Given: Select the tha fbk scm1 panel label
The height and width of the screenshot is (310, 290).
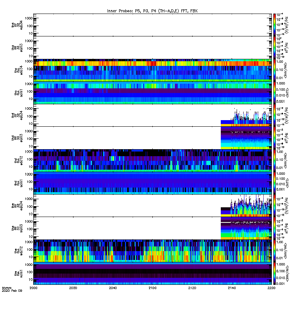Looking at the screenshot, I should click(19, 93).
